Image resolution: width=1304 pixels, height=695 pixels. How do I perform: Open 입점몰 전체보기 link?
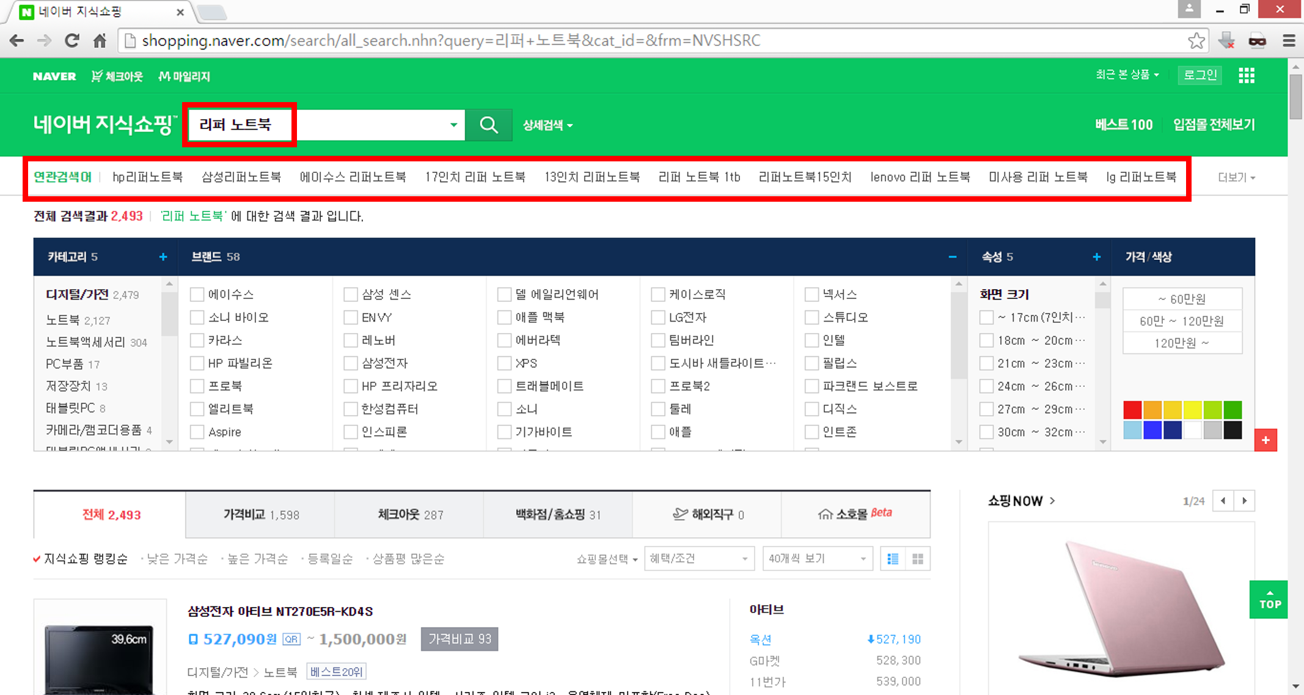pos(1214,125)
